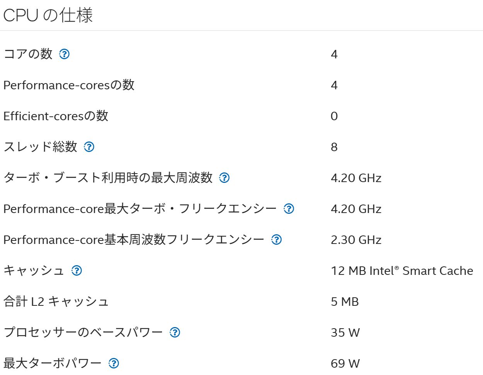The height and width of the screenshot is (375, 483).
Task: Select the 12 MB Intel Smart Cache value
Action: click(x=401, y=271)
